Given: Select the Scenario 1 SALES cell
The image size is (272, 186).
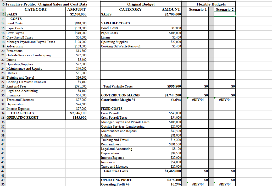Looking at the screenshot, I should [198, 14].
